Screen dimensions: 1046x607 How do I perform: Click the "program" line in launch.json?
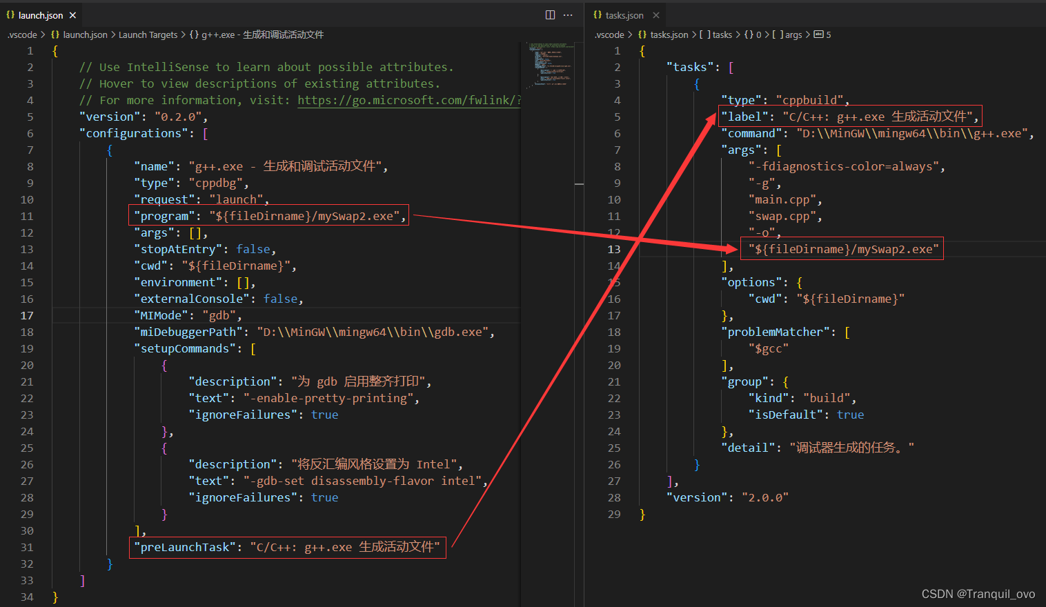pyautogui.click(x=269, y=216)
